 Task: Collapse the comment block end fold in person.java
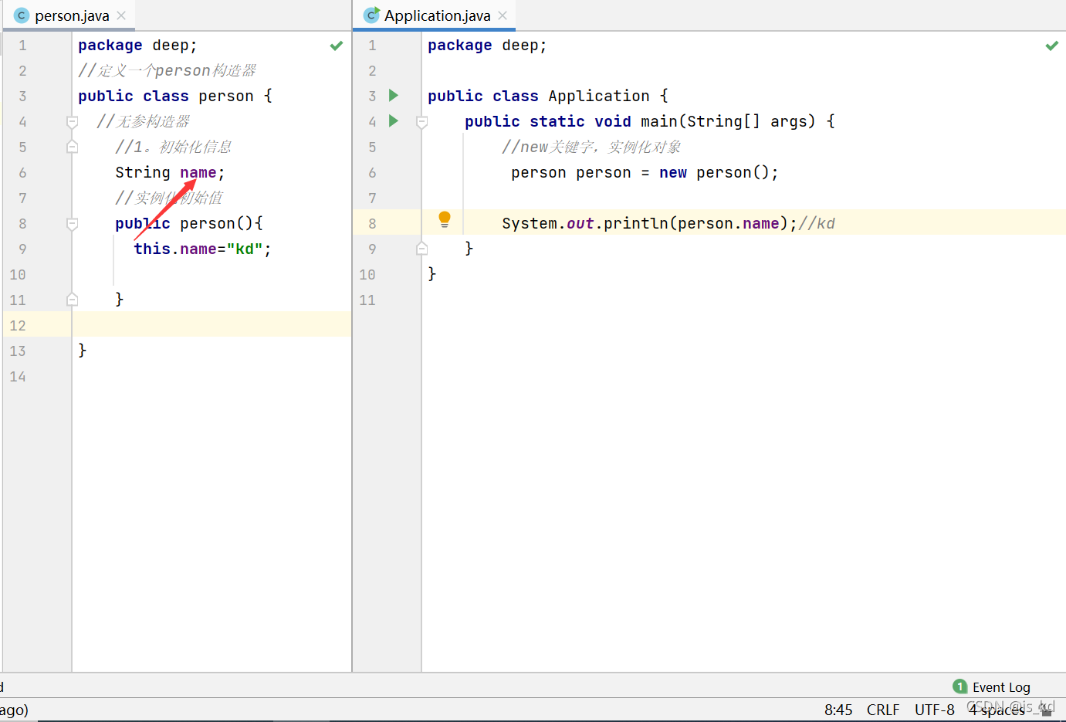click(72, 147)
